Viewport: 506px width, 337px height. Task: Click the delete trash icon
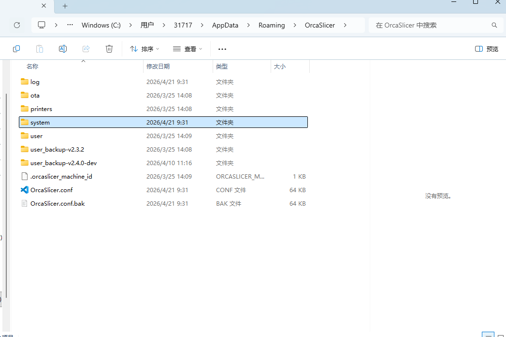109,49
